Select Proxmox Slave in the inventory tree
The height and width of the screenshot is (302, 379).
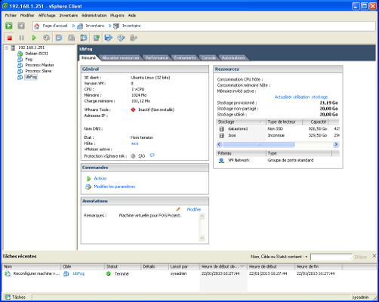(39, 71)
